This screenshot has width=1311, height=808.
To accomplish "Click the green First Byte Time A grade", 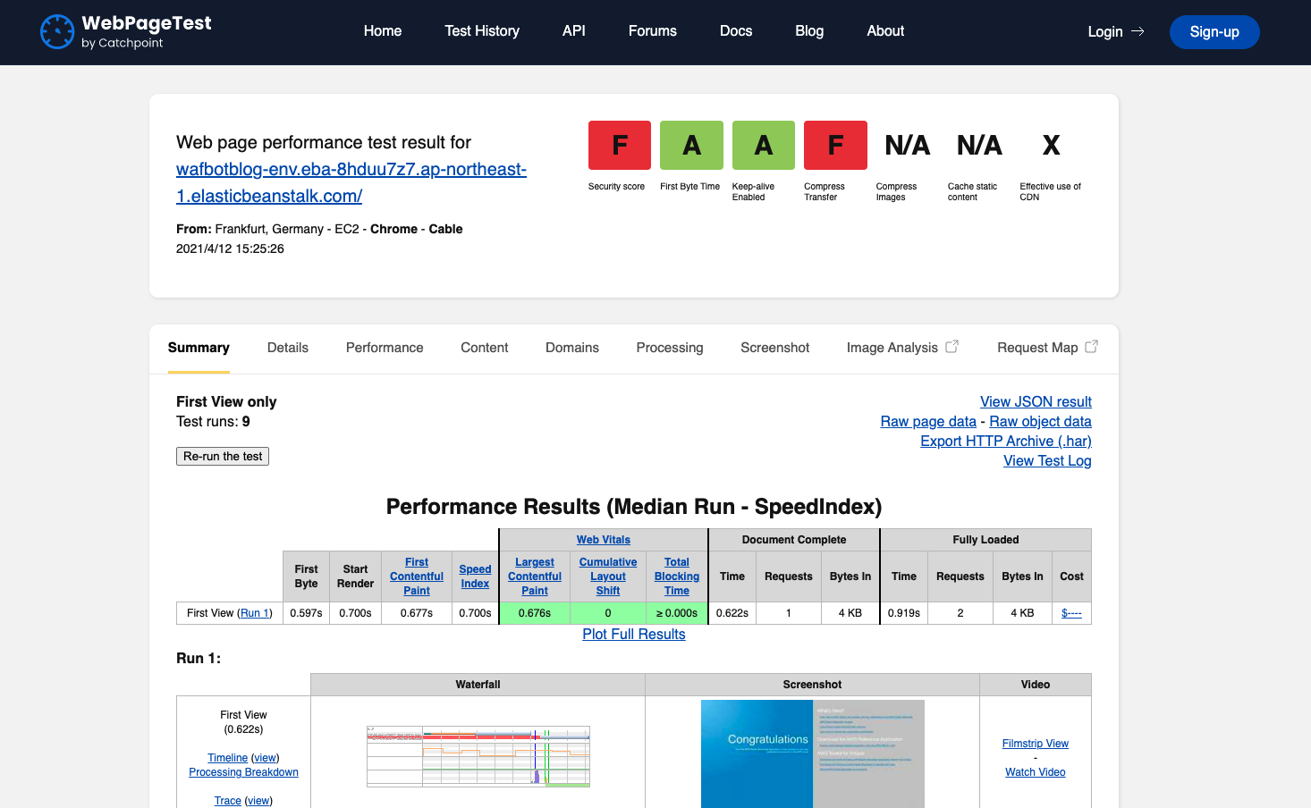I will click(x=691, y=145).
